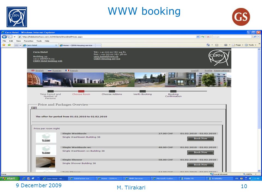Open the Home button dropdown arrow

212,45
